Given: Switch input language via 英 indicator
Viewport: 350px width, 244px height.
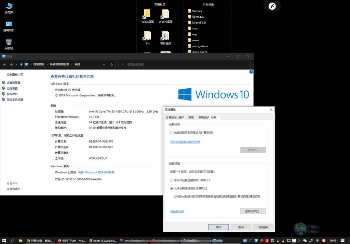Looking at the screenshot, I should [x=318, y=241].
